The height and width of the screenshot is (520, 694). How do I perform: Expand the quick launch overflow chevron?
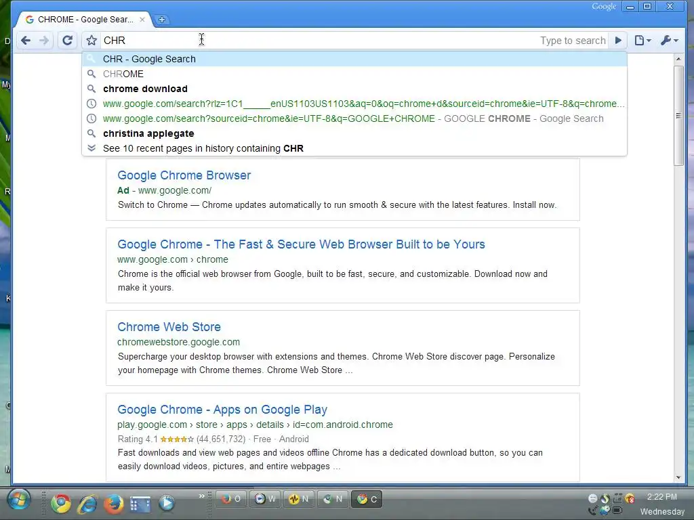[202, 496]
